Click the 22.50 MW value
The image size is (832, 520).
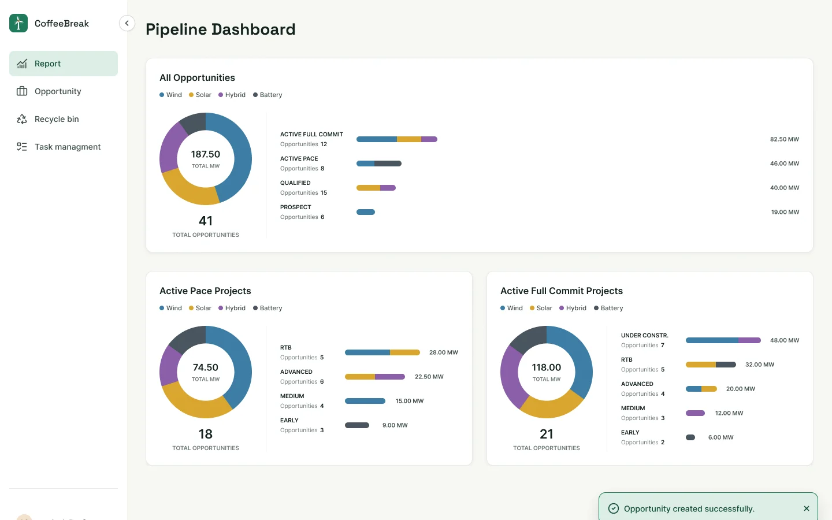coord(429,377)
